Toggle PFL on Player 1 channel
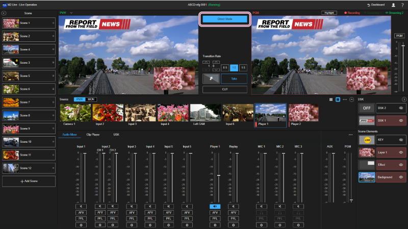 pyautogui.click(x=215, y=219)
